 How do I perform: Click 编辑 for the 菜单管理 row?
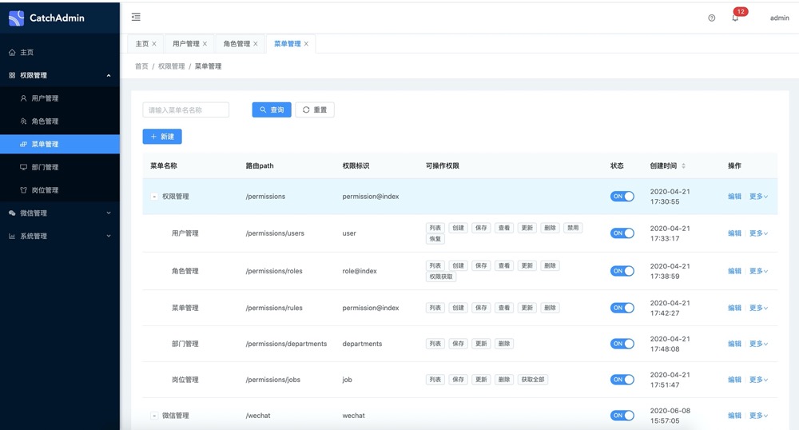734,308
